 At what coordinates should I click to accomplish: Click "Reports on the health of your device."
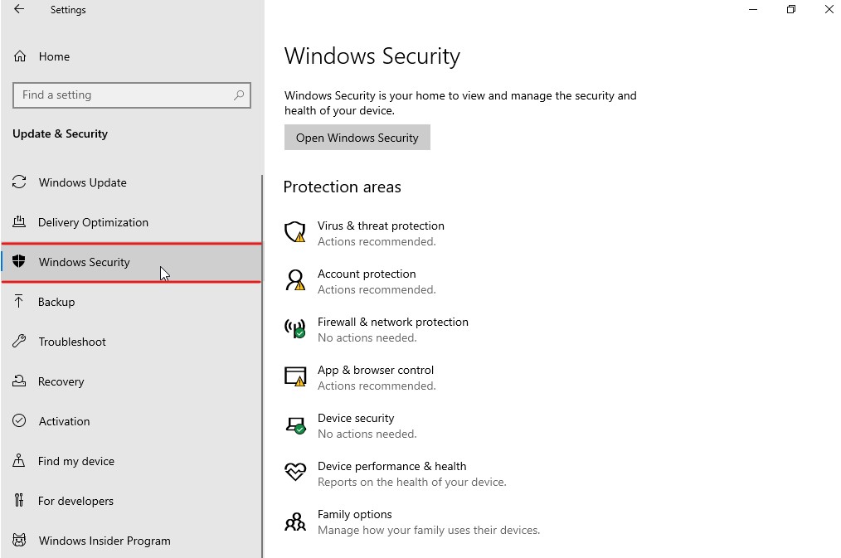(412, 482)
